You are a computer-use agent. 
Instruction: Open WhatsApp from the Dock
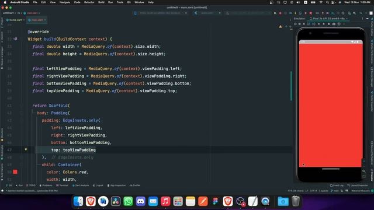click(x=128, y=201)
